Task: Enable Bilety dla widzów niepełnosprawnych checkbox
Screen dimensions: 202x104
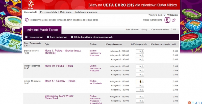Action: 72,37
